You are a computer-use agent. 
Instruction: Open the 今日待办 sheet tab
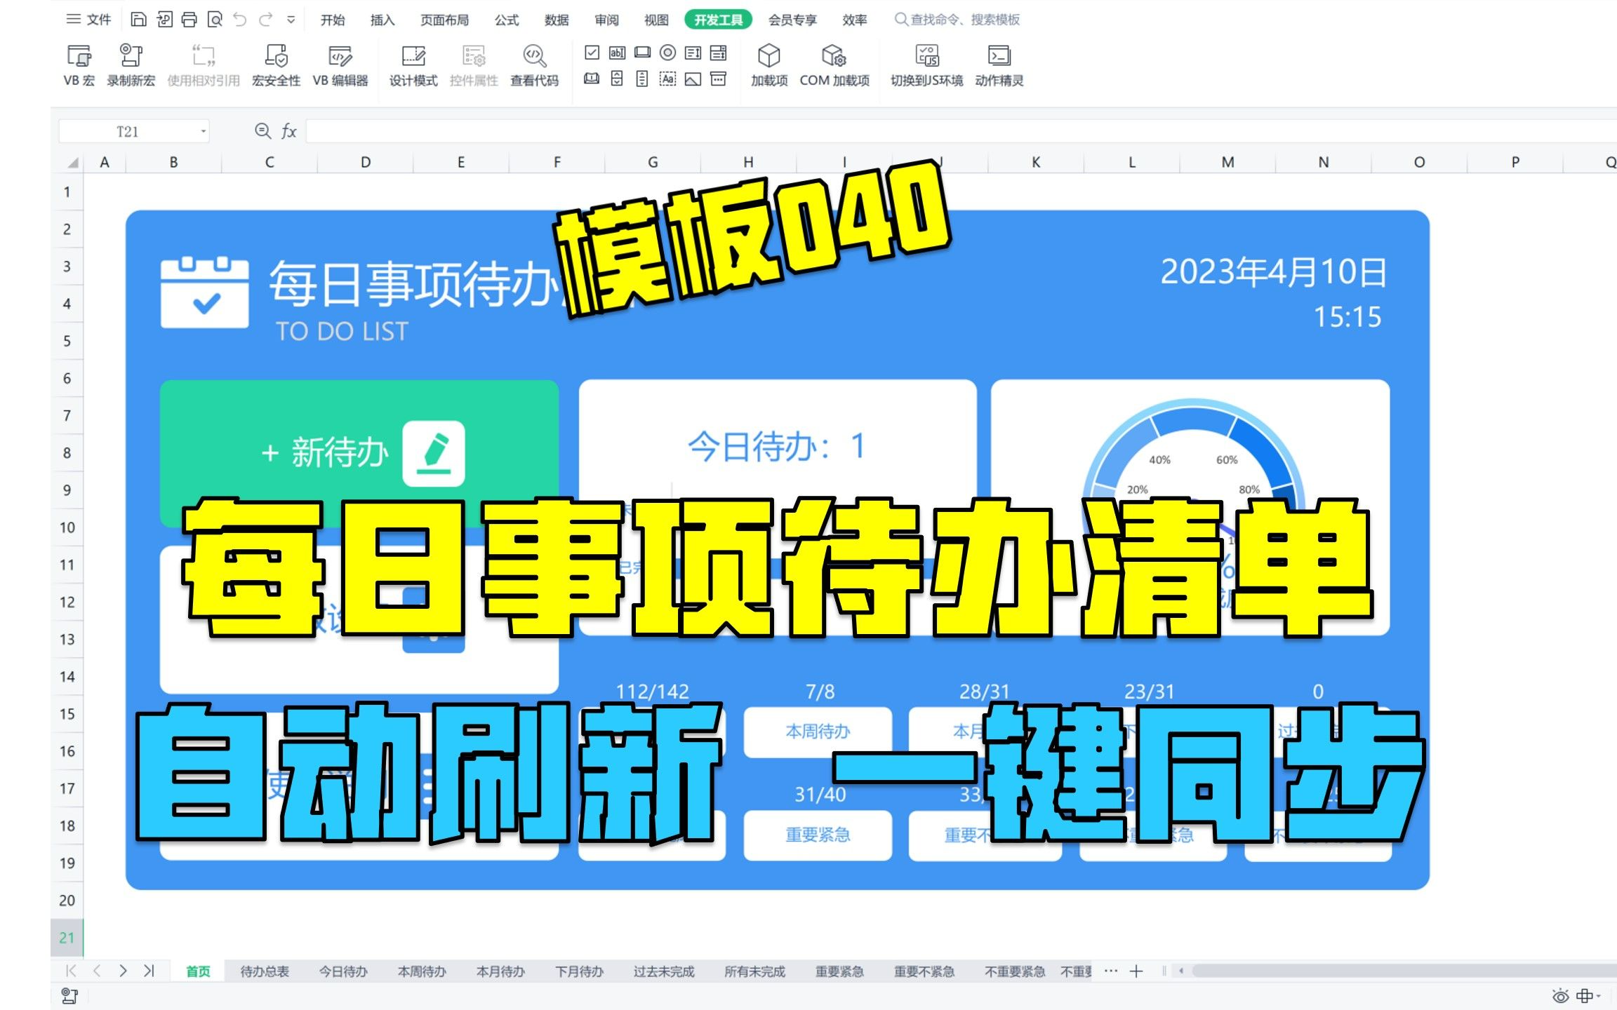[343, 971]
